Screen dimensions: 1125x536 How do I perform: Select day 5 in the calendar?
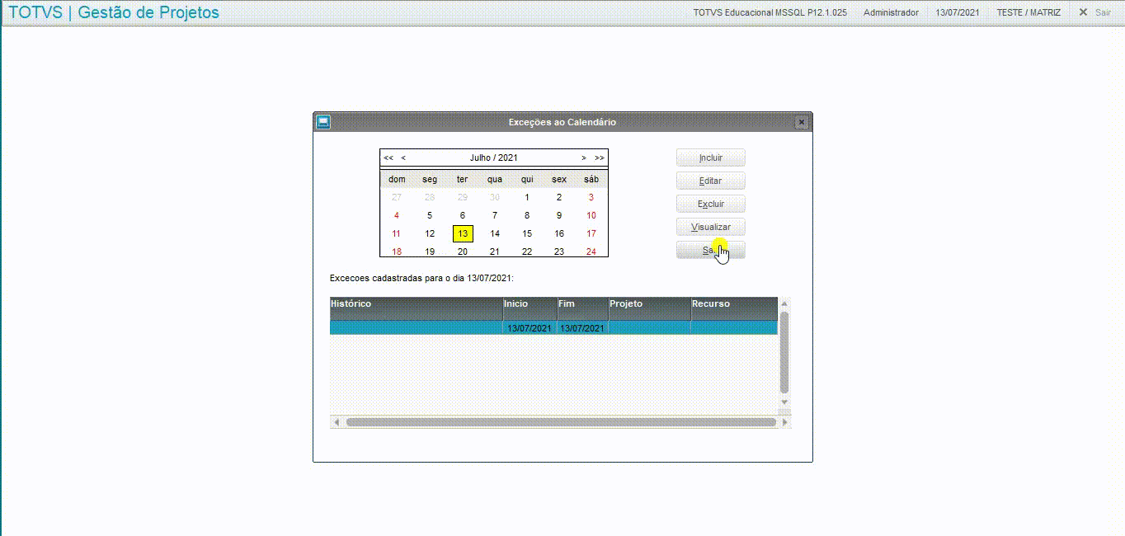[430, 215]
